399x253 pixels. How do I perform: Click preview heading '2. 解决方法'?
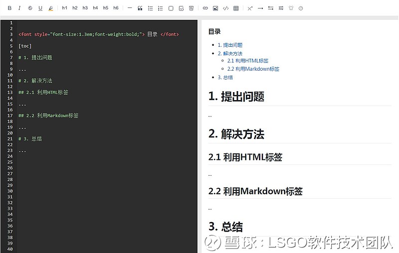(236, 134)
